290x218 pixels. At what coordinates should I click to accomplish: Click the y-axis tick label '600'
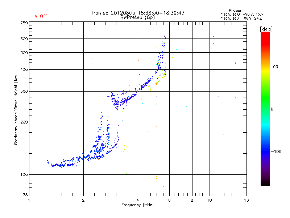(x=24, y=39)
